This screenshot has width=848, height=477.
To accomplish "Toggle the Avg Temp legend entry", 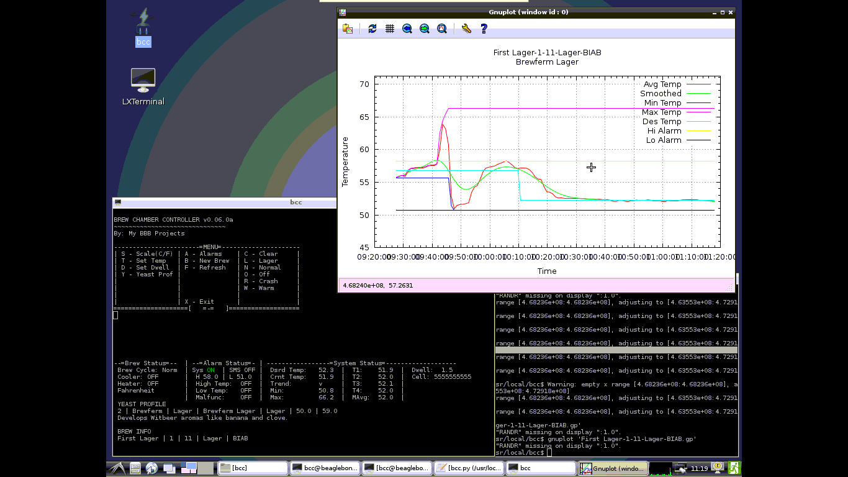I will pyautogui.click(x=676, y=84).
